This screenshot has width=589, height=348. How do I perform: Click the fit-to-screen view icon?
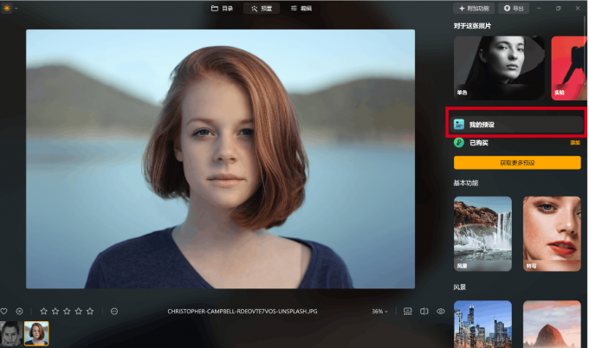point(407,311)
